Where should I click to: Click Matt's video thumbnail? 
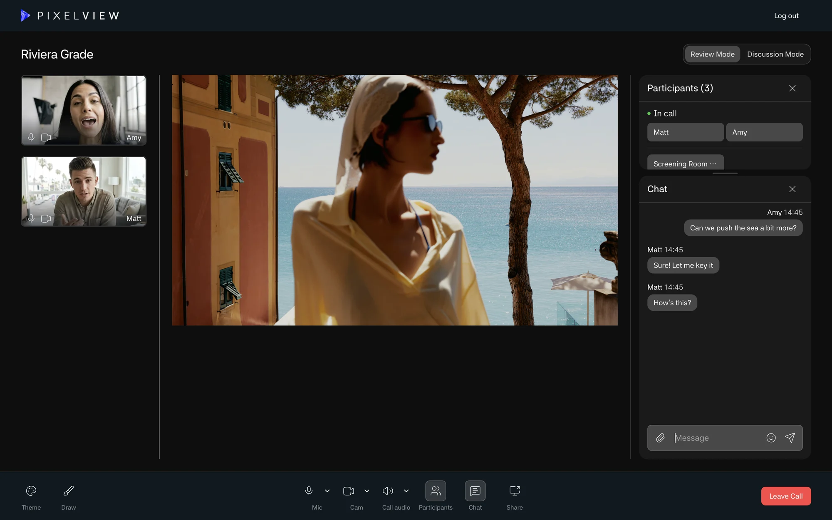pyautogui.click(x=84, y=191)
